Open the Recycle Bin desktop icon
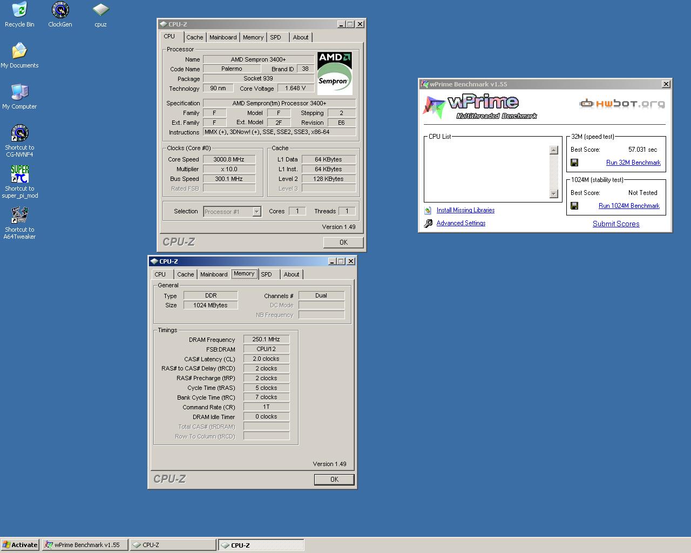 pos(19,10)
